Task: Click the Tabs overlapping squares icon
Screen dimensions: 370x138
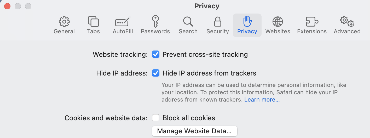Action: pos(93,22)
